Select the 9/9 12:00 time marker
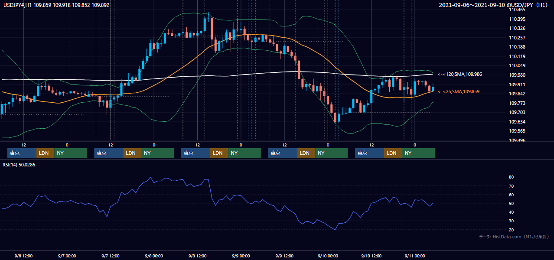This screenshot has width=554, height=260. click(x=284, y=256)
